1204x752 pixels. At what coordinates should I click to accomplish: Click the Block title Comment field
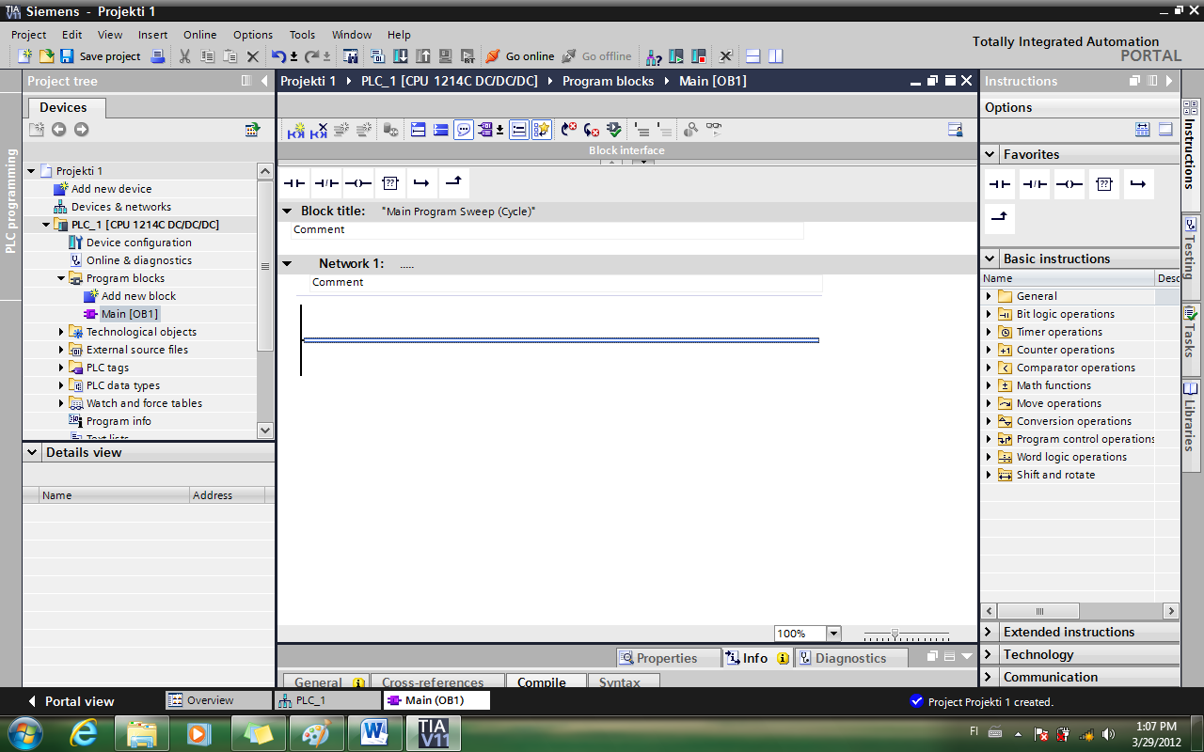click(x=548, y=229)
